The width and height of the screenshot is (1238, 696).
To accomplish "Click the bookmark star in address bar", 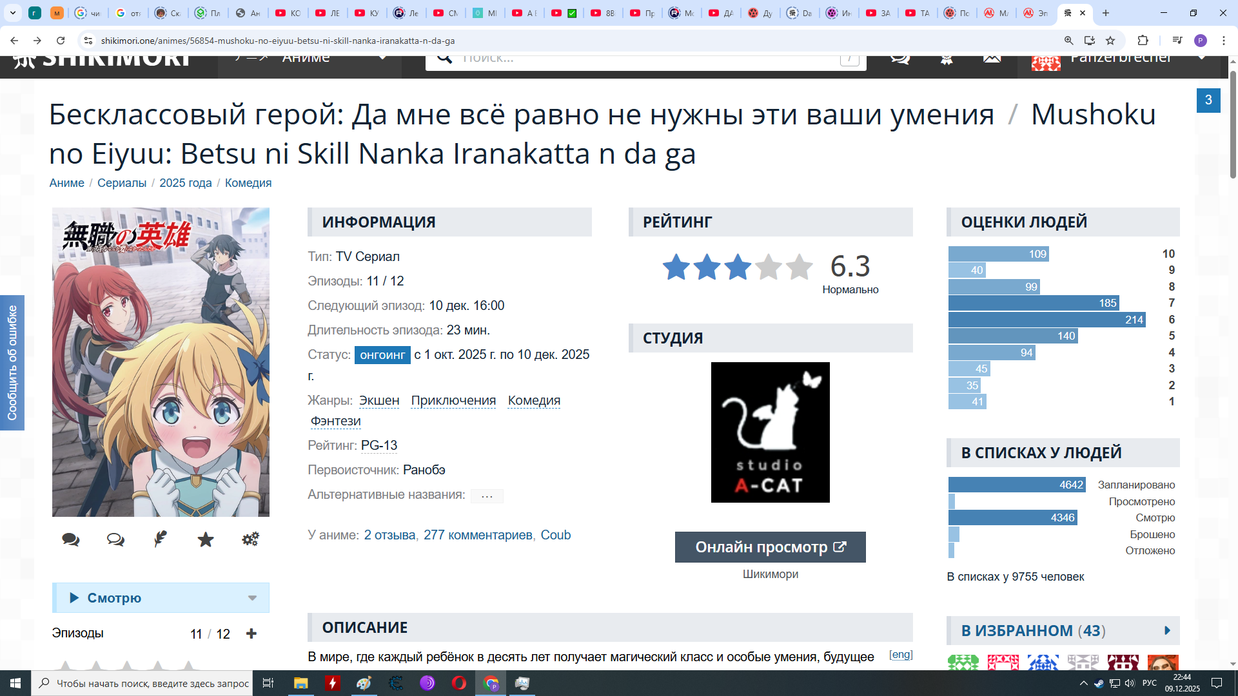I will click(1110, 41).
